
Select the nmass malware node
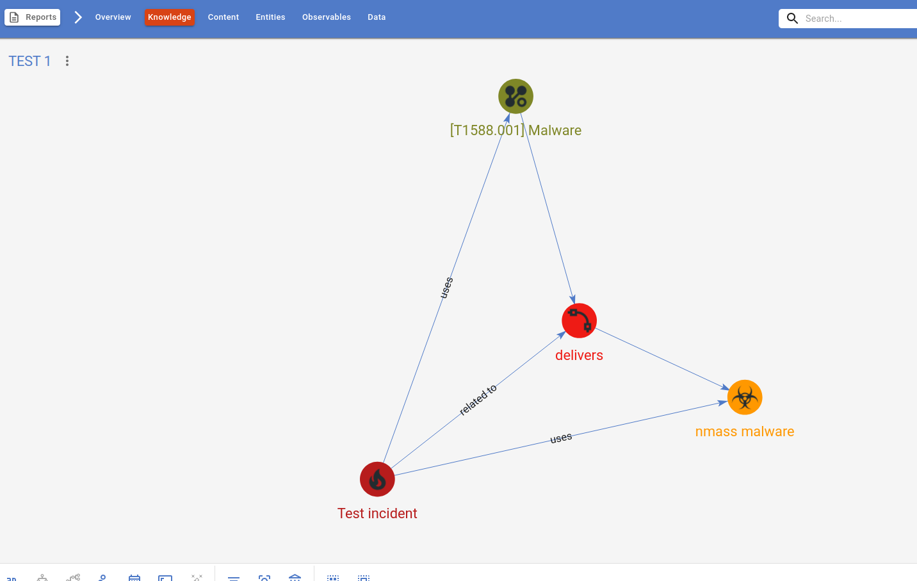coord(745,397)
